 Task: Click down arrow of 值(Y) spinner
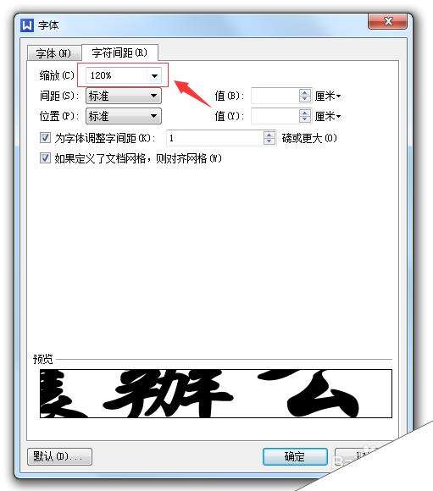click(305, 119)
